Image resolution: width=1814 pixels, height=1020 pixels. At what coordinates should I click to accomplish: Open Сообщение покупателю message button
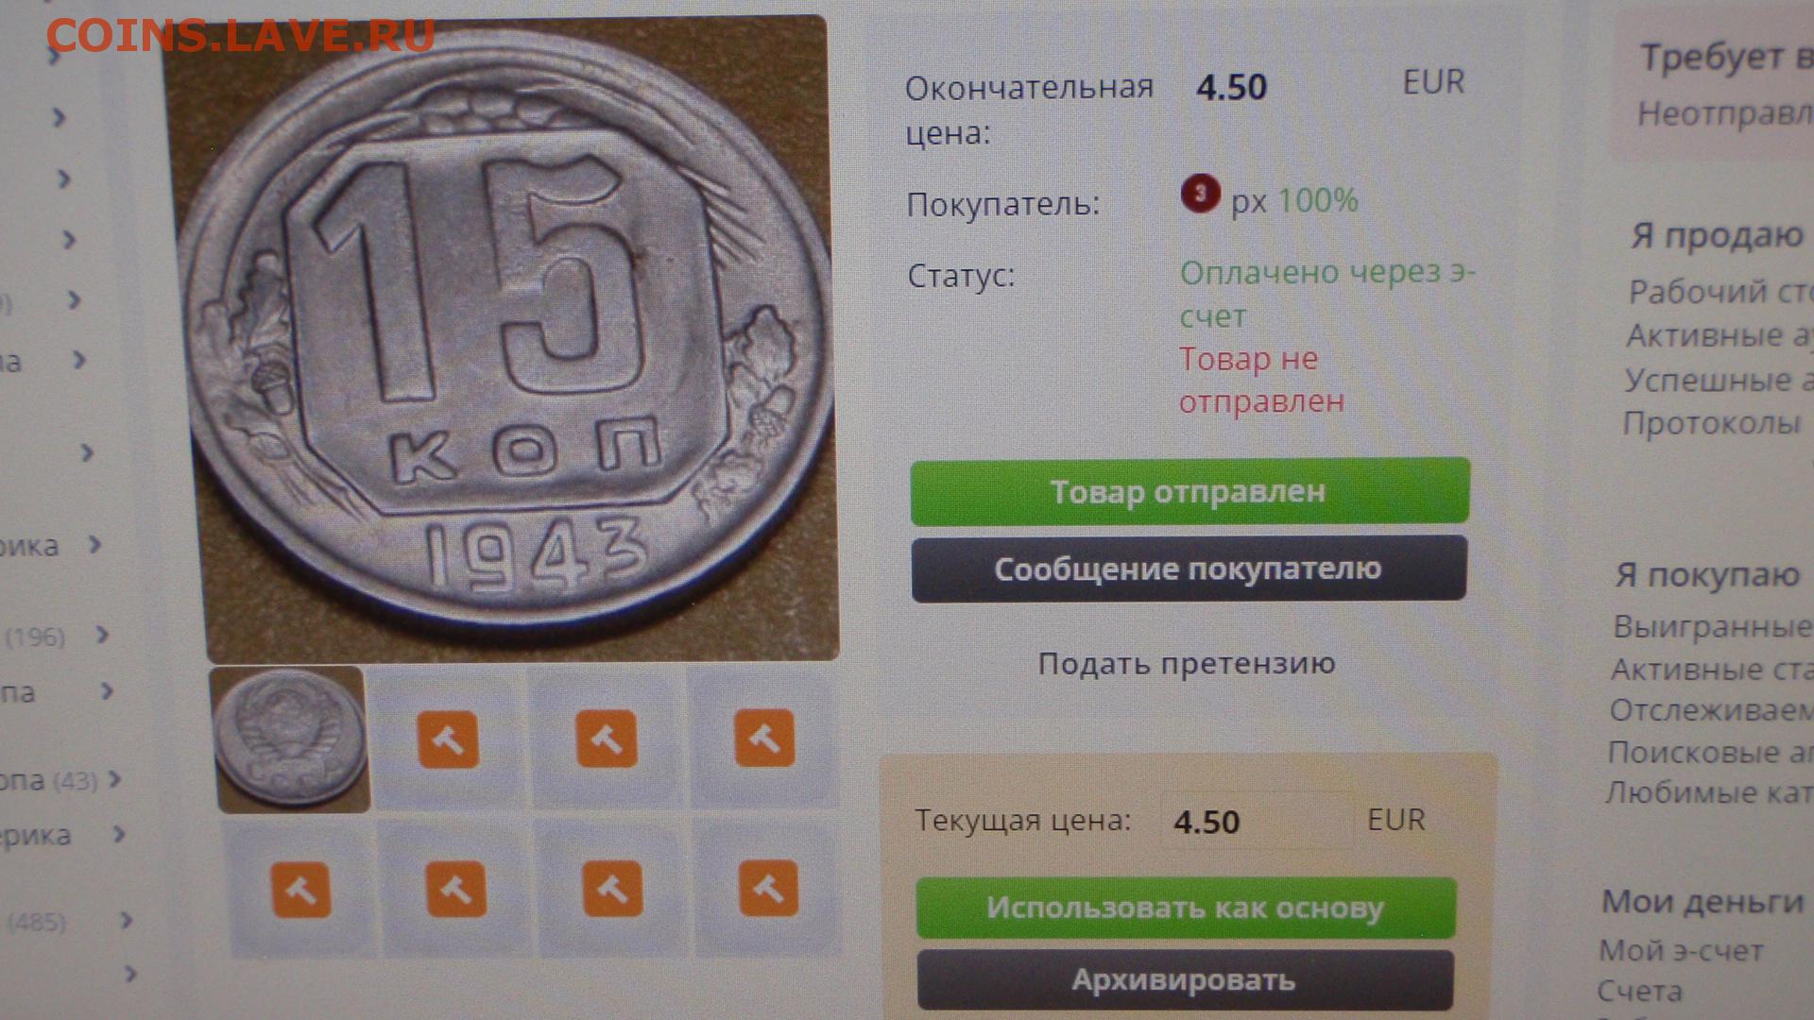[1189, 569]
